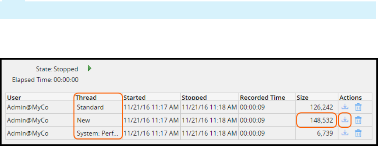The width and height of the screenshot is (378, 146).
Task: Click the Size column header
Action: tap(302, 97)
